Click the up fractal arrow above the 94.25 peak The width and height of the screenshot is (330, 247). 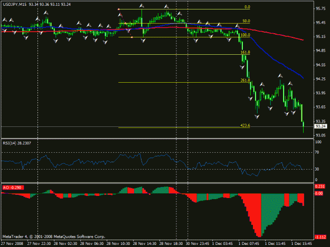point(280,75)
